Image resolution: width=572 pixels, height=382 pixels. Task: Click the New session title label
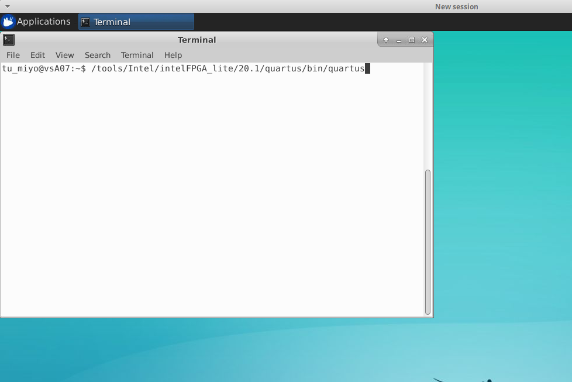[x=456, y=6]
